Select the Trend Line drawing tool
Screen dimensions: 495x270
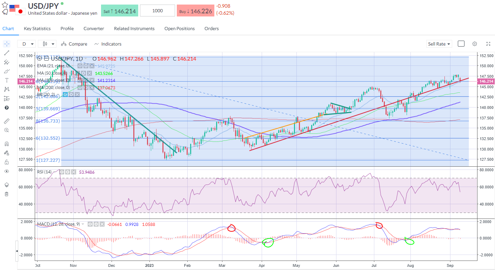(6, 53)
